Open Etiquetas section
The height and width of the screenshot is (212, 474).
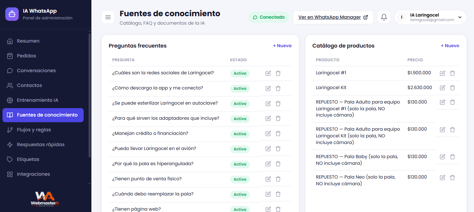coord(43,159)
